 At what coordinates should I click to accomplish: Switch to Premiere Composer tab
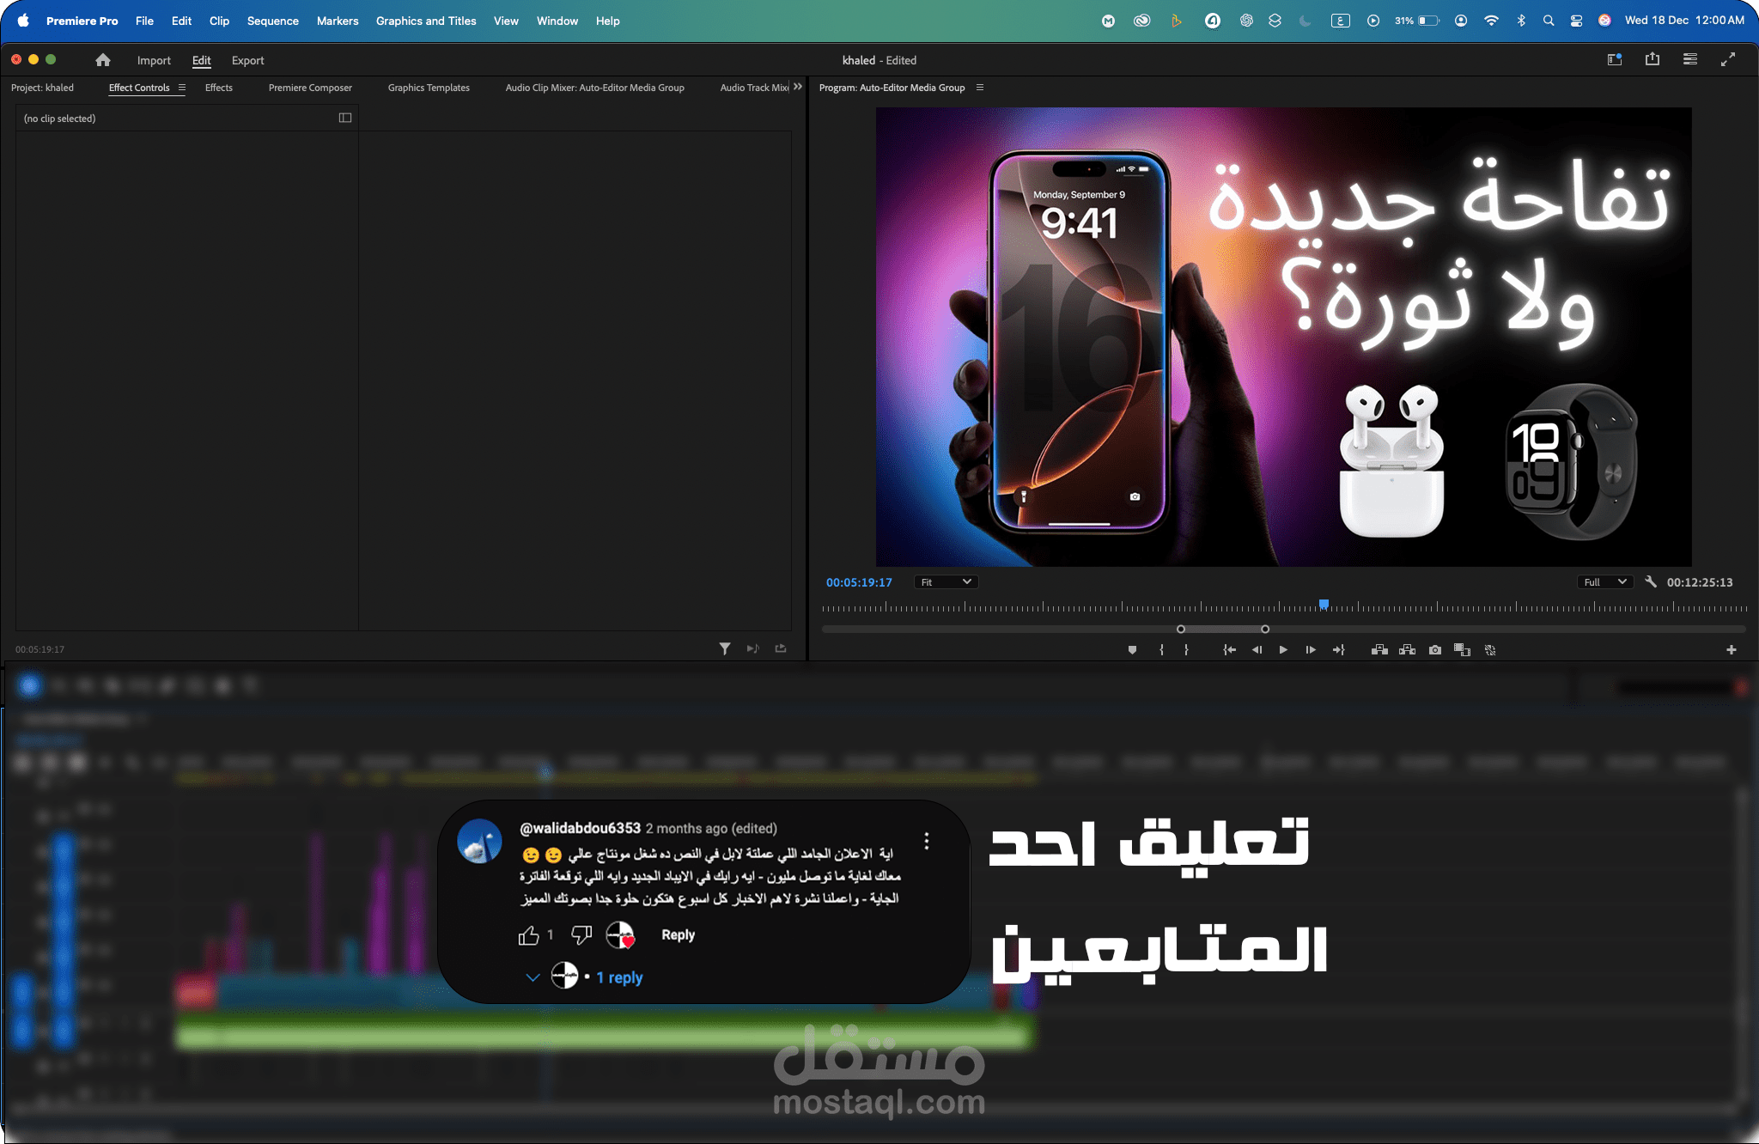coord(310,88)
